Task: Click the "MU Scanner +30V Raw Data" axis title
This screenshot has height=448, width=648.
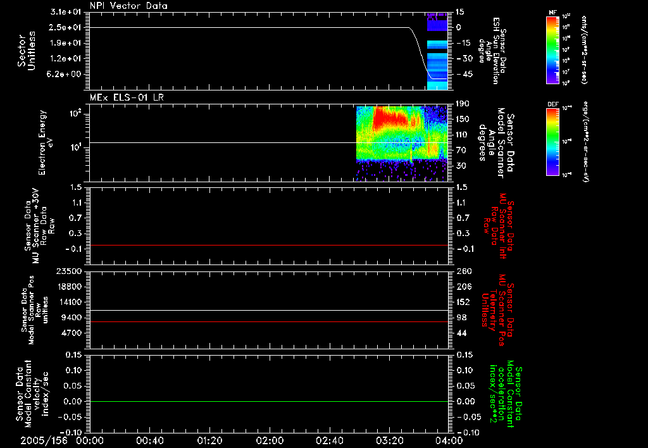Action: point(40,226)
